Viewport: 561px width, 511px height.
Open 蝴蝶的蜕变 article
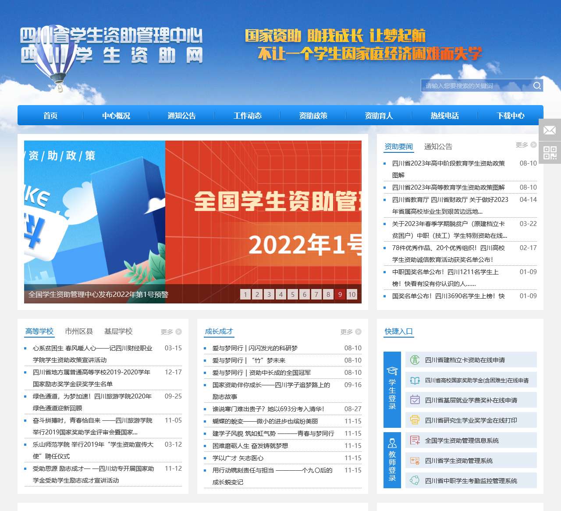265,421
